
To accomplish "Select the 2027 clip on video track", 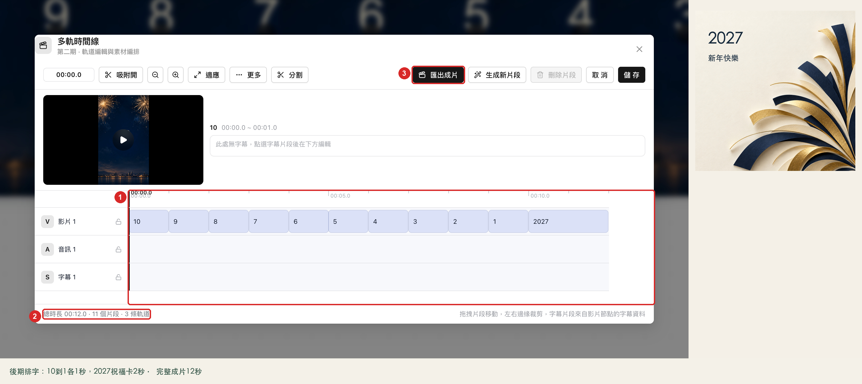I will tap(568, 221).
